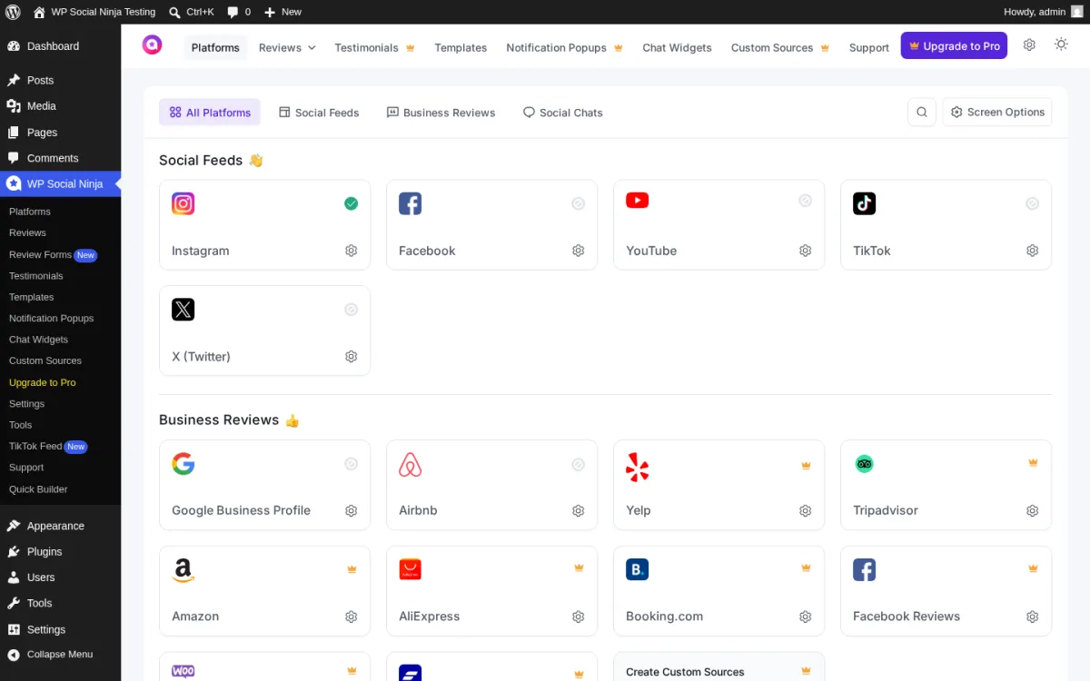Toggle light/dark mode sun icon
1090x681 pixels.
pos(1061,44)
